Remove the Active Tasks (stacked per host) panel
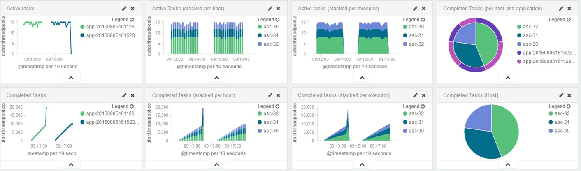 [278, 8]
